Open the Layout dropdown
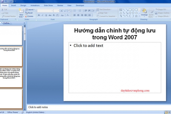Viewport: 171px width, 114px height. pyautogui.click(x=30, y=9)
